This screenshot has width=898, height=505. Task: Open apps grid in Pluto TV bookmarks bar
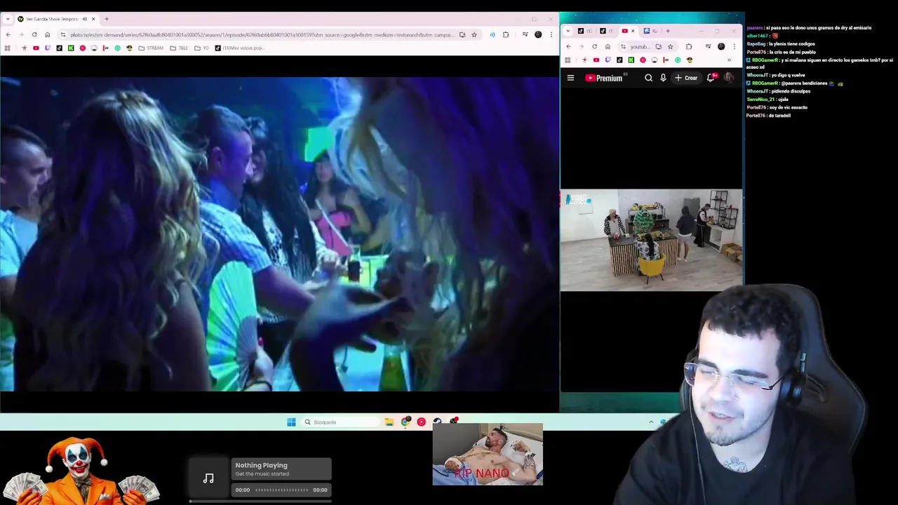(x=8, y=48)
